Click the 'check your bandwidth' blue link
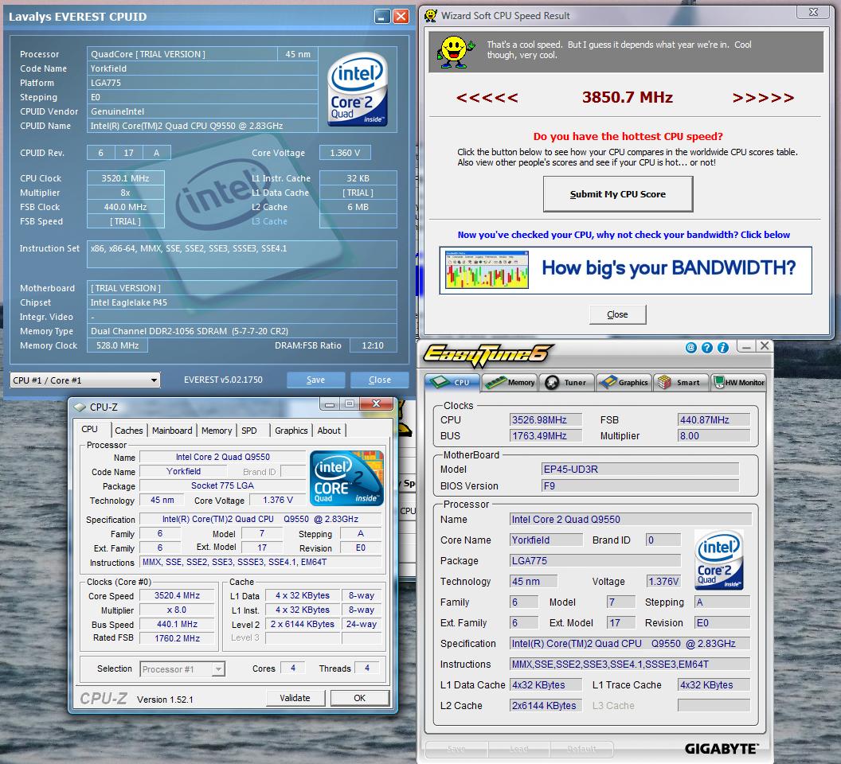This screenshot has width=841, height=764. coord(624,235)
